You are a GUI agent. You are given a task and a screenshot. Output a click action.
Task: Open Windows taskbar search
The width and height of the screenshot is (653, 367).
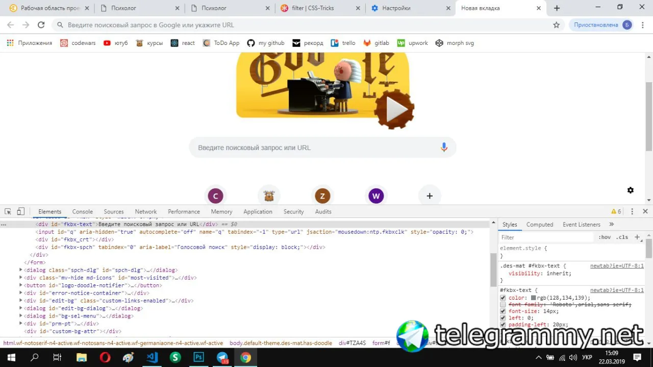35,358
